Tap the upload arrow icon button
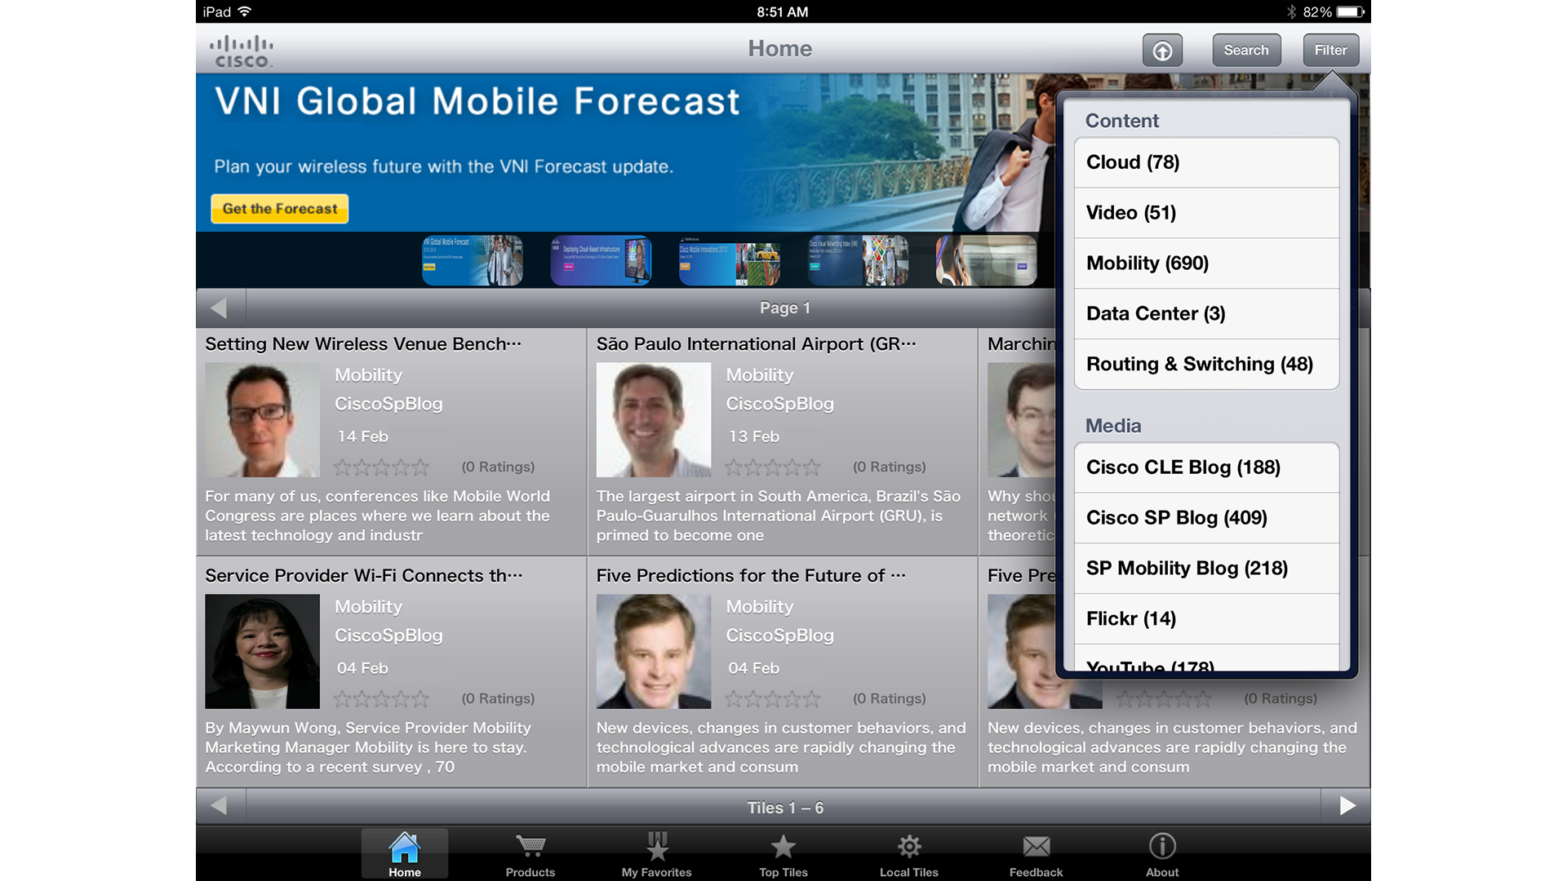Screen dimensions: 1567x881 point(1162,51)
